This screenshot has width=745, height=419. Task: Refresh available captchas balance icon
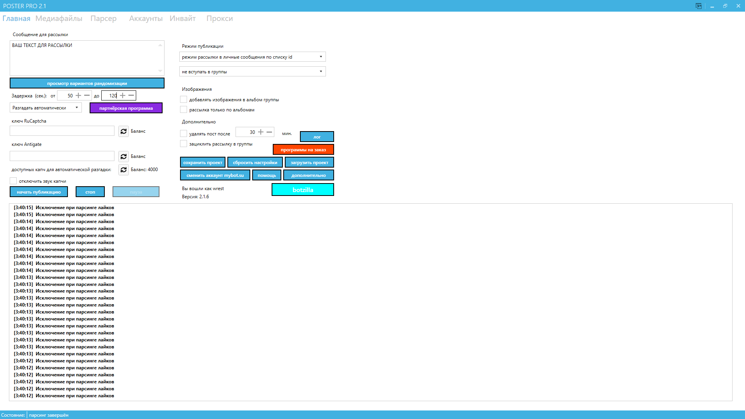pyautogui.click(x=123, y=170)
